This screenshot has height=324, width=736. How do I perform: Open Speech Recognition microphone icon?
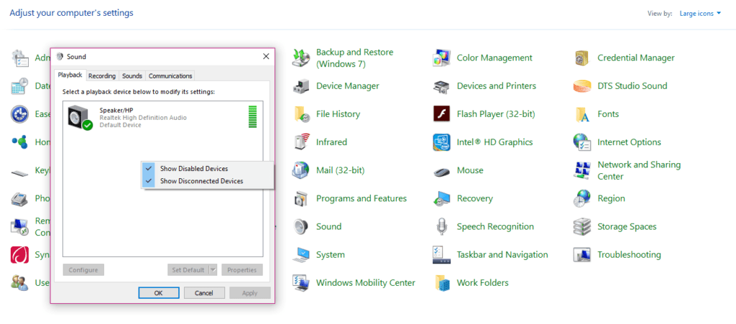441,227
